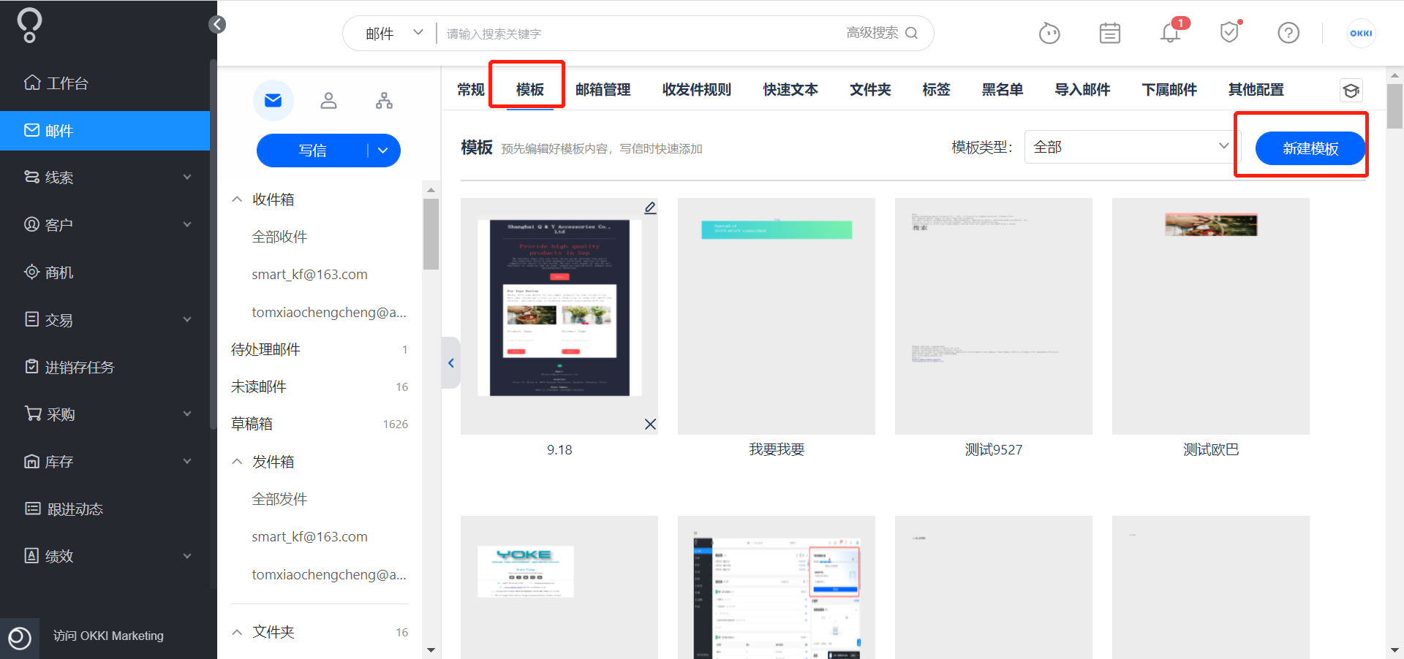Image resolution: width=1404 pixels, height=659 pixels.
Task: Click the search keyword input field
Action: point(640,34)
